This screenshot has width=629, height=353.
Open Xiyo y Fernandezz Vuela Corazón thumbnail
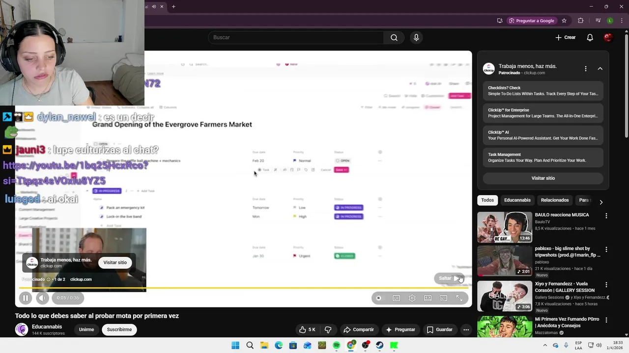[x=504, y=296]
